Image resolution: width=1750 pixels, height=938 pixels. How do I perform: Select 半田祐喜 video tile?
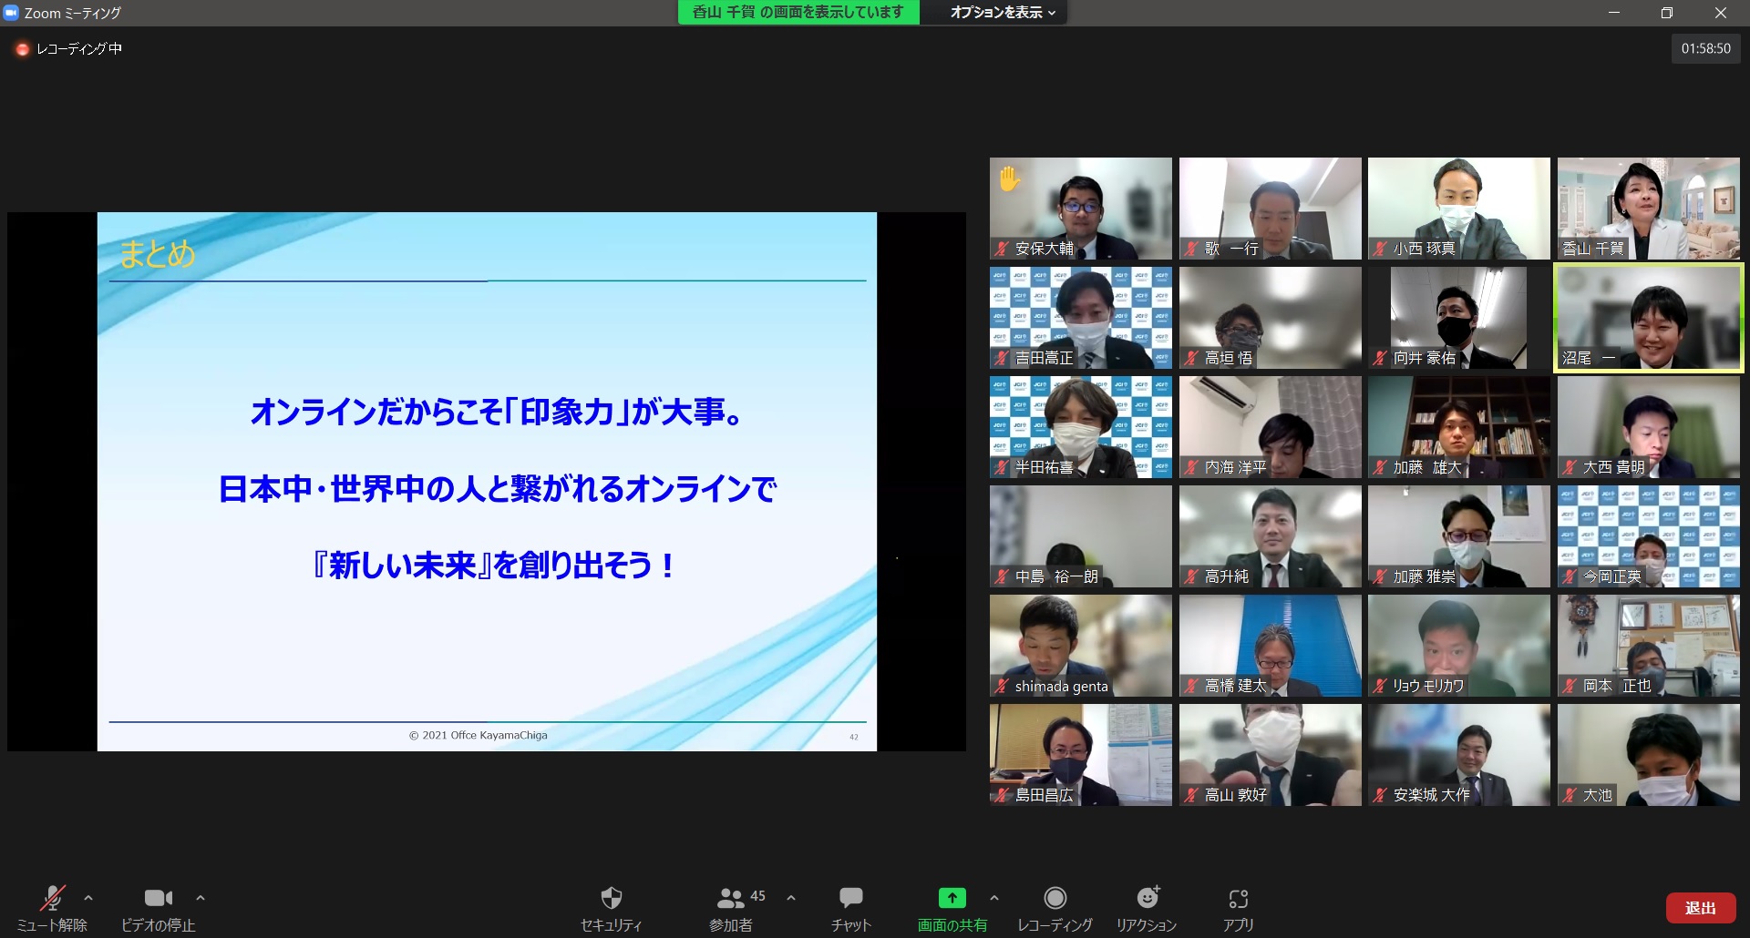tap(1081, 427)
